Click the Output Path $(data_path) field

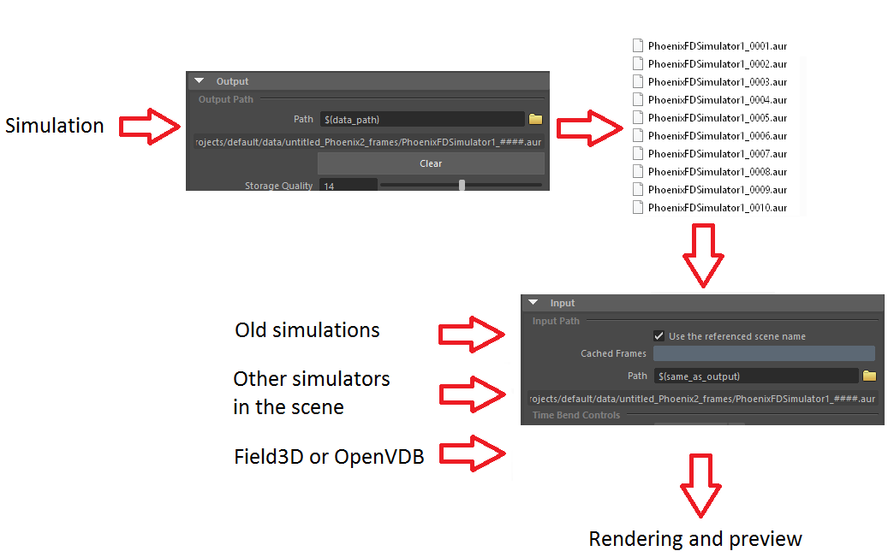[x=422, y=119]
